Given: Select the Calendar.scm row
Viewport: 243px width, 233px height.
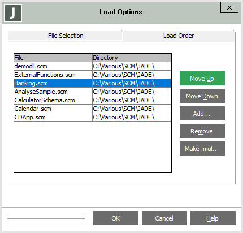Looking at the screenshot, I should coord(93,109).
